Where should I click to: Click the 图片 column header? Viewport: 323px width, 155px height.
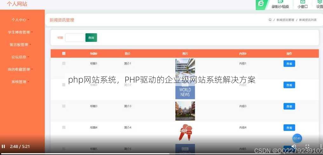click(185, 54)
